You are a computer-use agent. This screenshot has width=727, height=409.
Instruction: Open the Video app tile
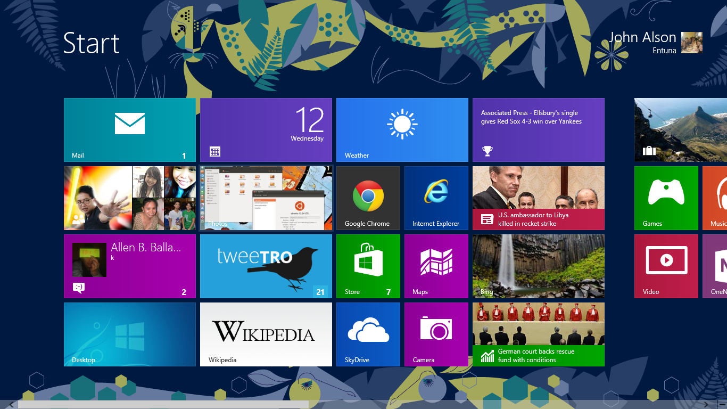(x=666, y=266)
